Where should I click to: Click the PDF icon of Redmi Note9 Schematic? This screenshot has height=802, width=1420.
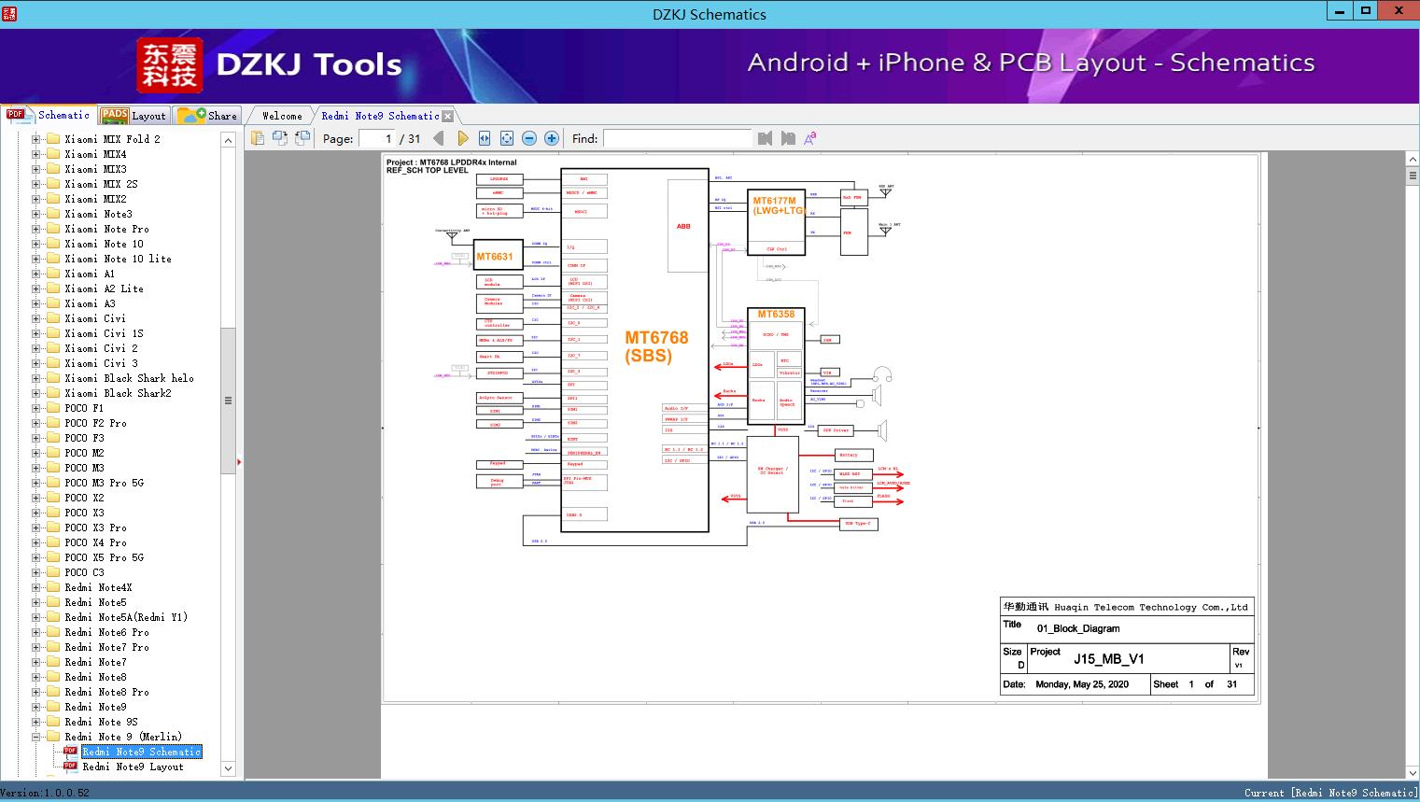70,751
